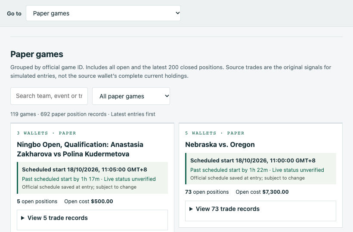Viewport: 353px width, 232px height.
Task: Click Scheduled start 18/10/2026, 11:00:00 GMT+8
Action: coord(253,161)
